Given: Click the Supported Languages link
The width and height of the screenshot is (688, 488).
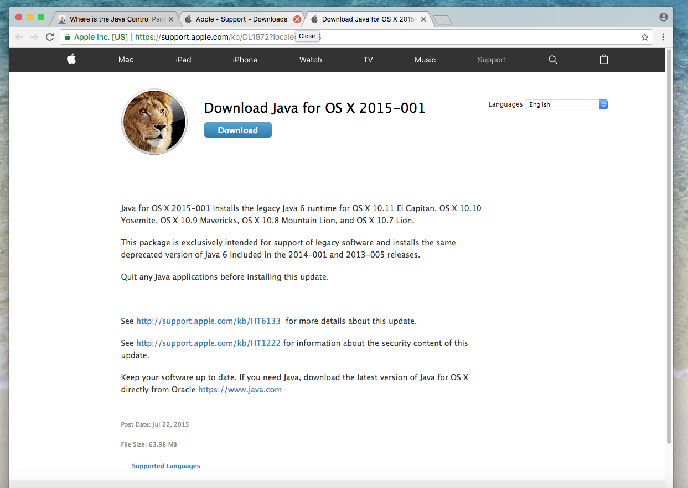Looking at the screenshot, I should 166,466.
